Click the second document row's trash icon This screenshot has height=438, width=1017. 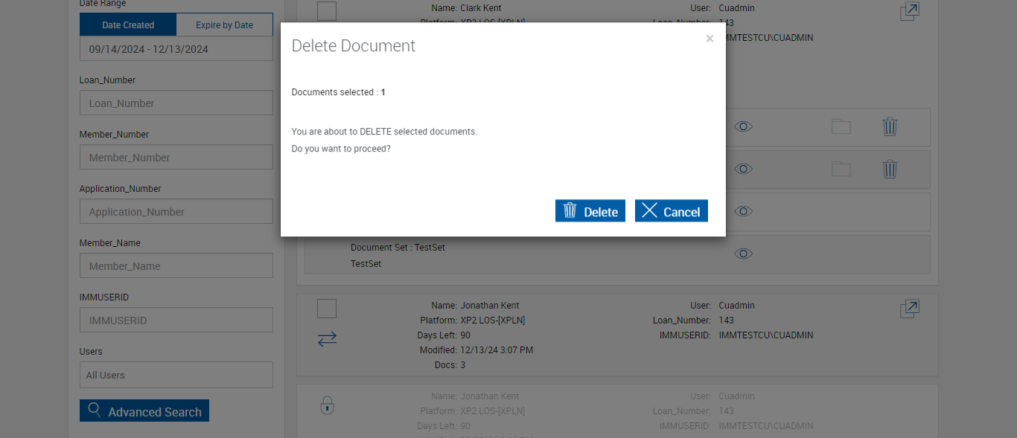[890, 169]
